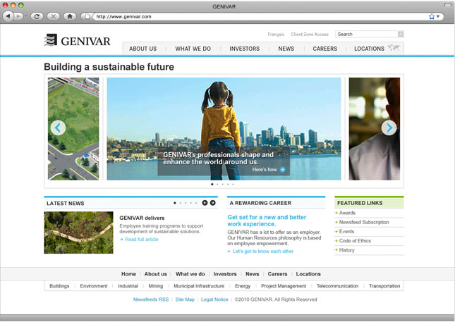Click the news article park thumbnail
The width and height of the screenshot is (455, 322).
tap(78, 233)
